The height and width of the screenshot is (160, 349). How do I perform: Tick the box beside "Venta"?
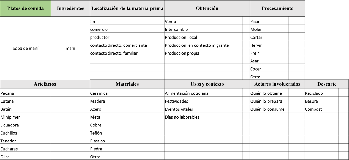(x=246, y=21)
